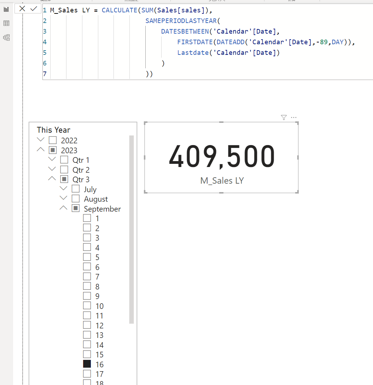Expand the Qtr 2 node
This screenshot has height=385, width=373.
[x=52, y=169]
